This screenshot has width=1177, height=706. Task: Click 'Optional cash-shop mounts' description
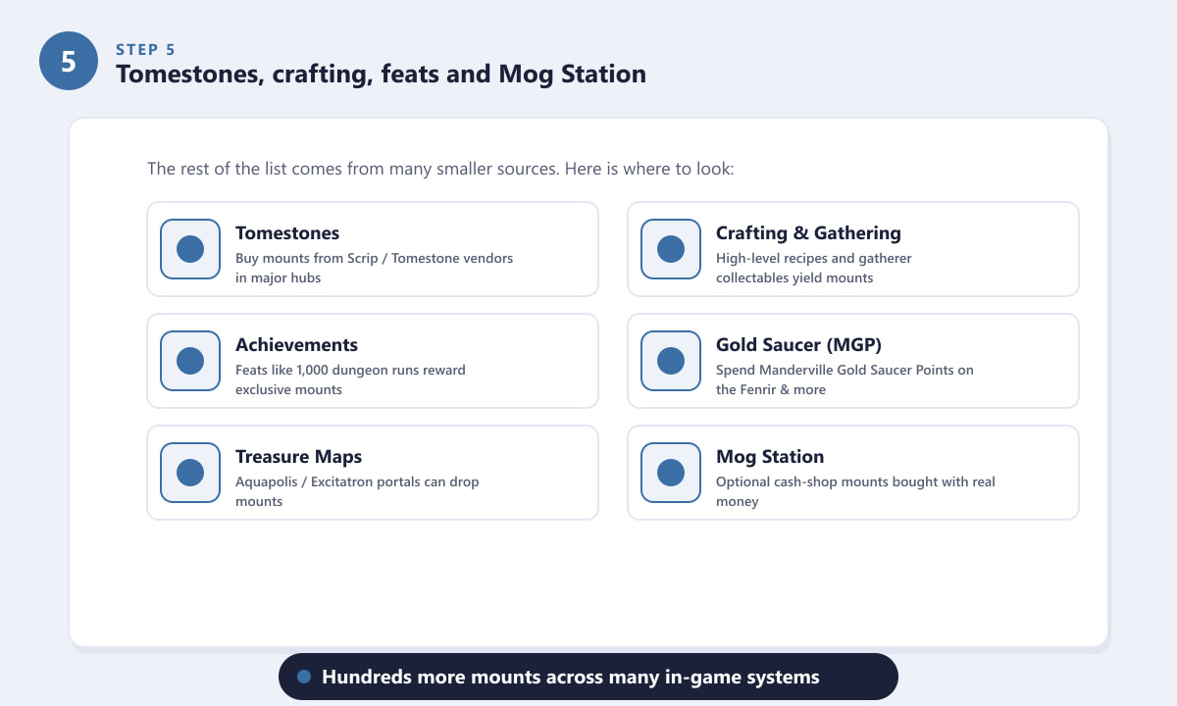coord(855,491)
